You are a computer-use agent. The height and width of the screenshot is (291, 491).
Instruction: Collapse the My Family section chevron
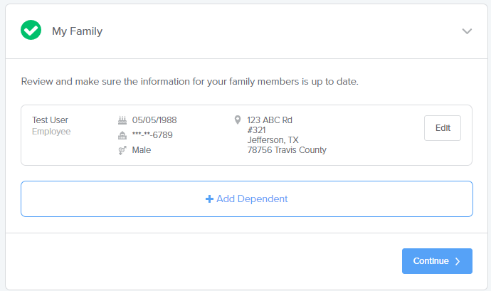(467, 31)
